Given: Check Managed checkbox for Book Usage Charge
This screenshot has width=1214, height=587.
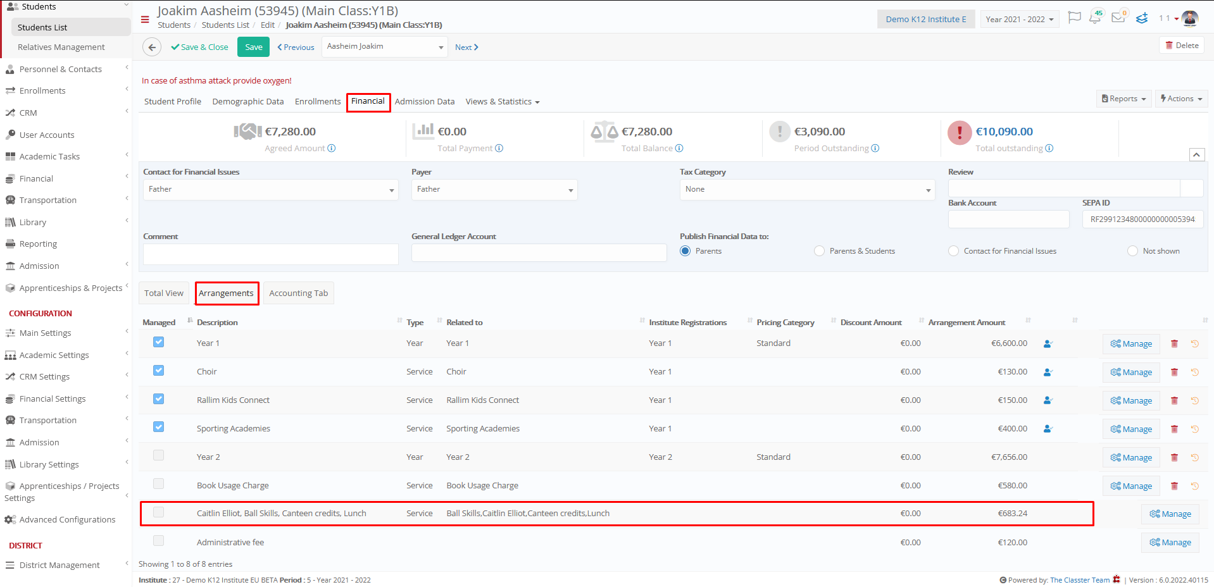Looking at the screenshot, I should pyautogui.click(x=159, y=484).
